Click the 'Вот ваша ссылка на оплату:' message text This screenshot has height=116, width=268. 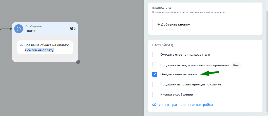point(47,45)
